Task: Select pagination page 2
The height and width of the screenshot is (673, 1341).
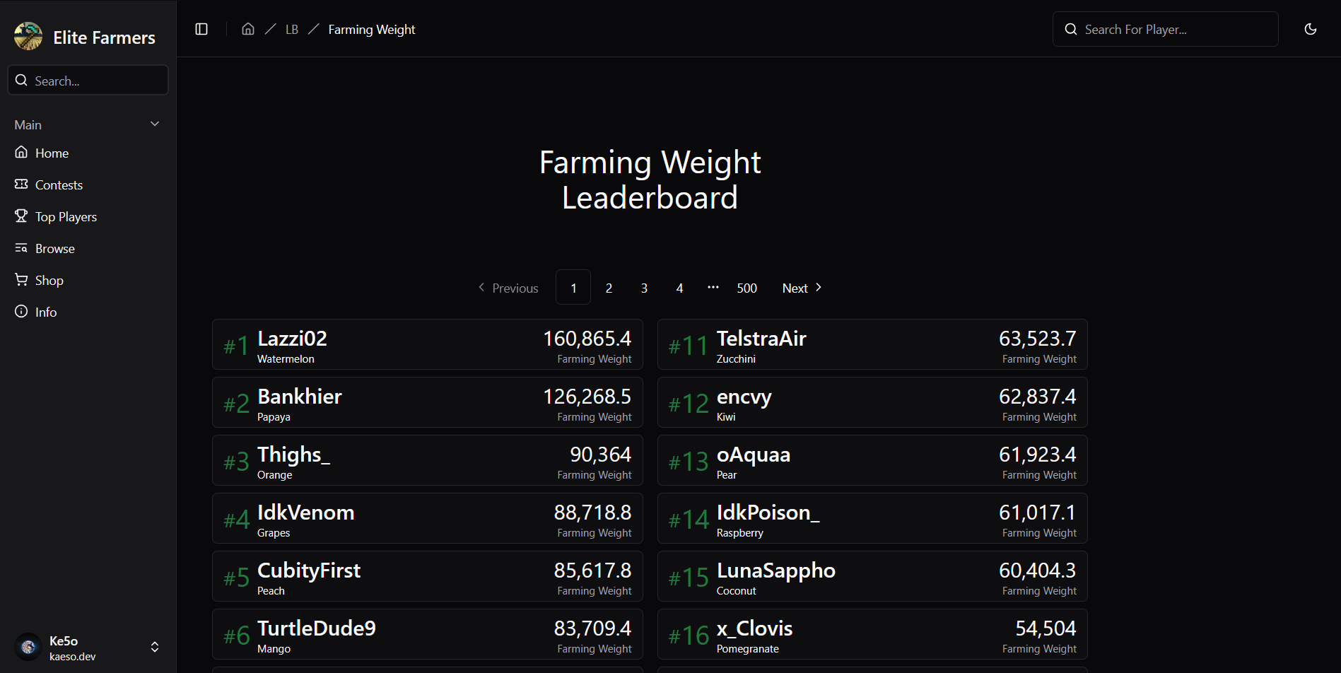Action: [609, 288]
